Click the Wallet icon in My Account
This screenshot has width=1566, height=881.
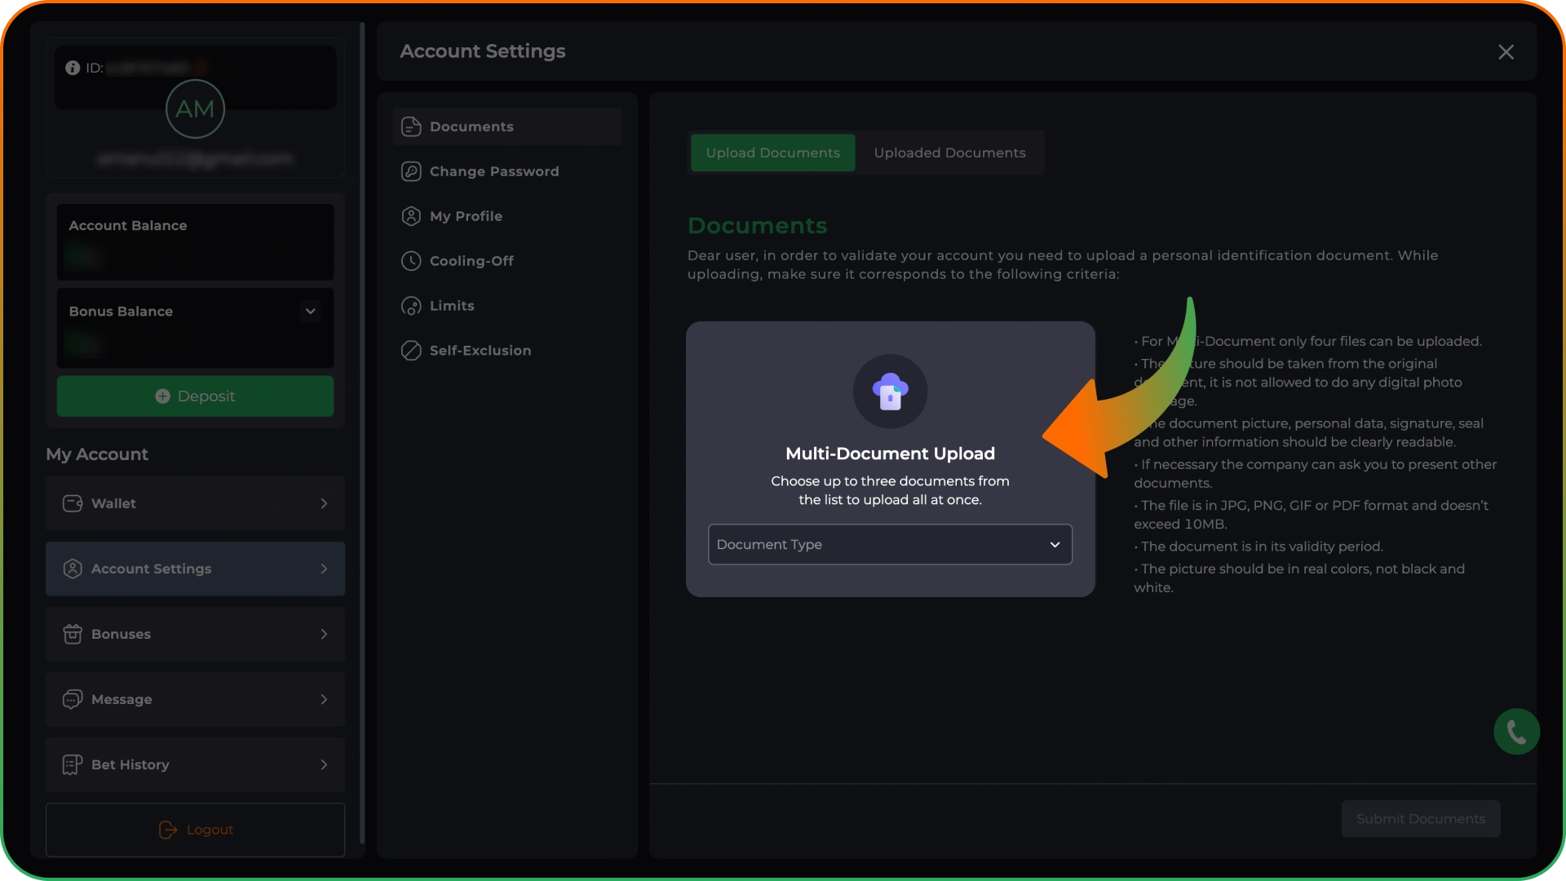click(73, 503)
